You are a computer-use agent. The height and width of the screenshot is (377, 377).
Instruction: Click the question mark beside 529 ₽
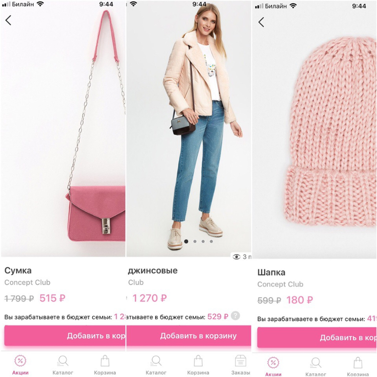pos(236,315)
